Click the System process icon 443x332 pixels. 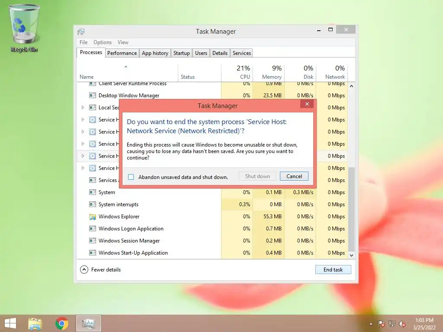point(93,192)
